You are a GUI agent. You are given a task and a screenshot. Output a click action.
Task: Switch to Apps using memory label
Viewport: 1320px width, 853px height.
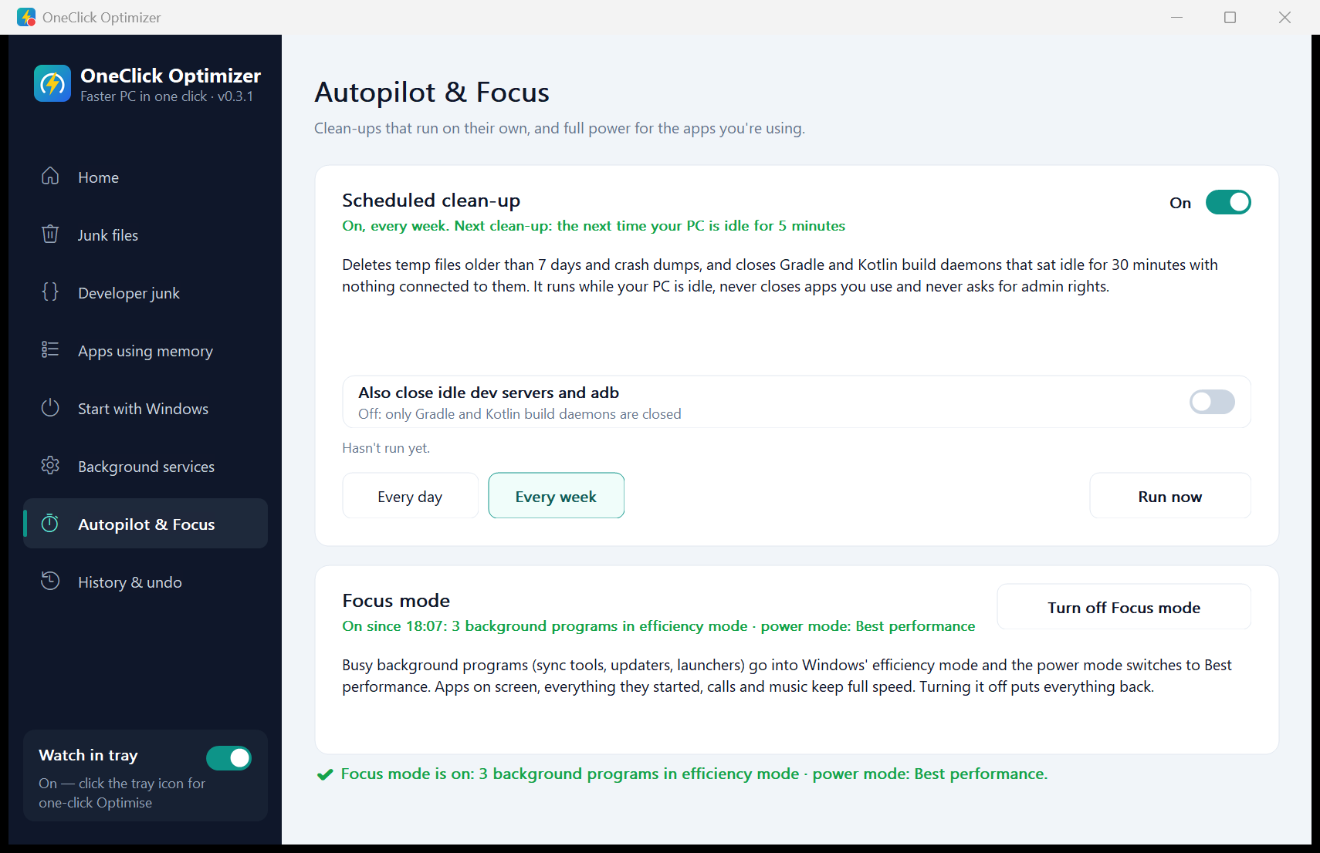pos(145,351)
